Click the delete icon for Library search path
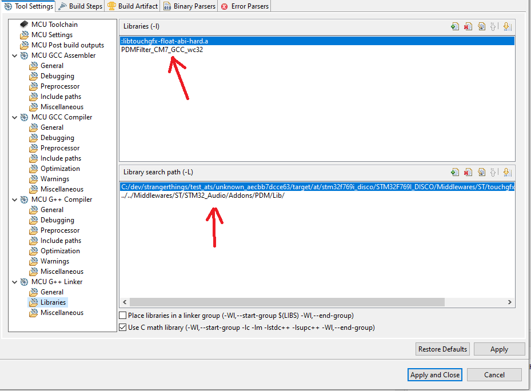Screen dimensions: 531x391 (468, 172)
